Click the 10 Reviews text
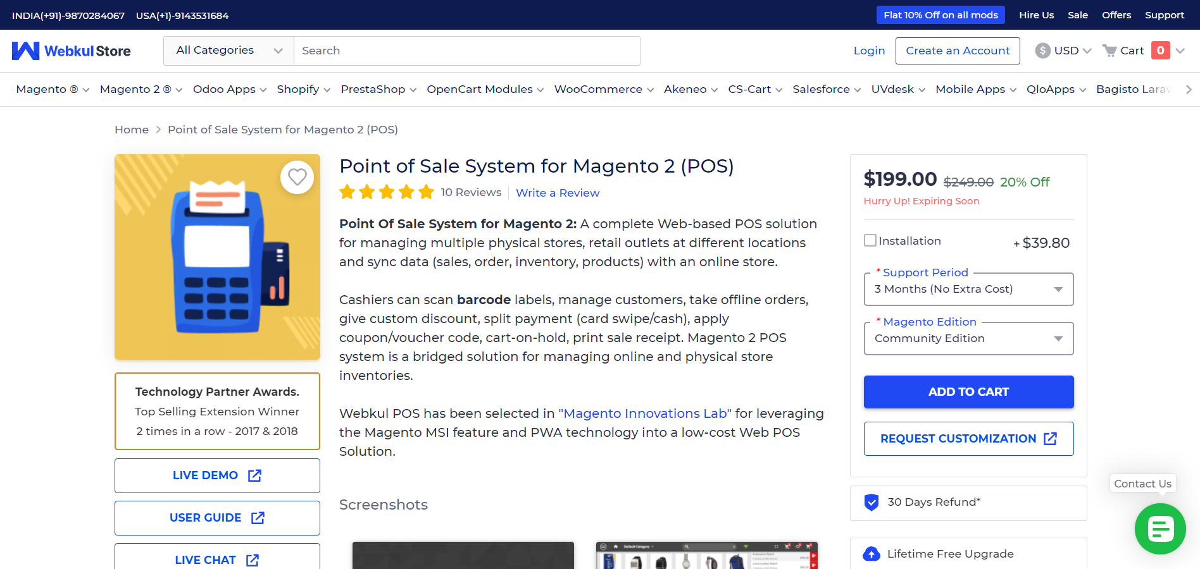The image size is (1200, 569). 471,192
